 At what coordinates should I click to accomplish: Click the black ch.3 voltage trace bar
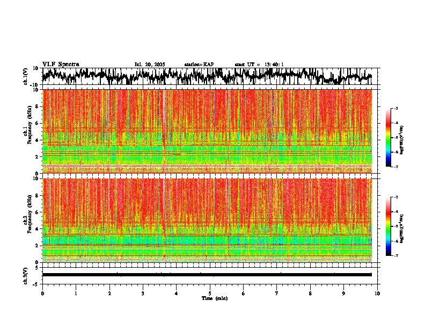point(207,275)
